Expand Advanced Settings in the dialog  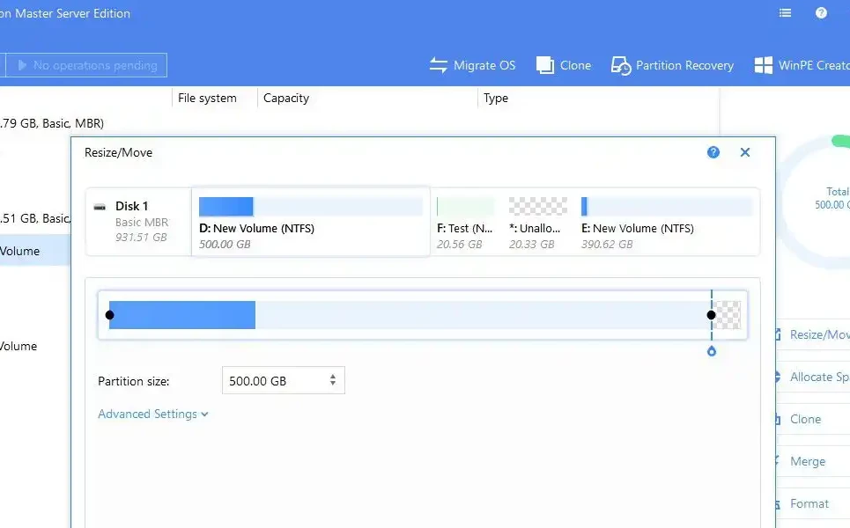(x=152, y=414)
